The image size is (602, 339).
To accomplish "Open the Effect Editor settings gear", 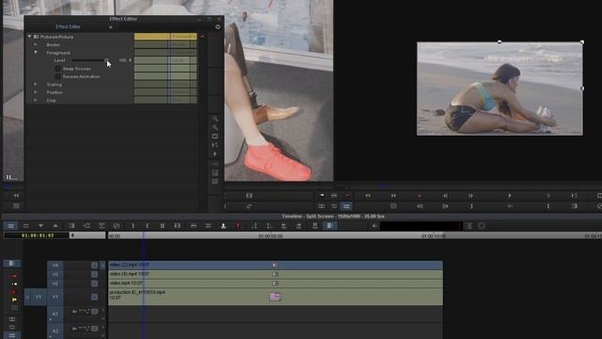I will pos(218,27).
